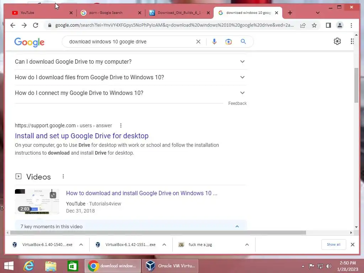364x273 pixels.
Task: Open volume control in system tray
Action: click(329, 266)
